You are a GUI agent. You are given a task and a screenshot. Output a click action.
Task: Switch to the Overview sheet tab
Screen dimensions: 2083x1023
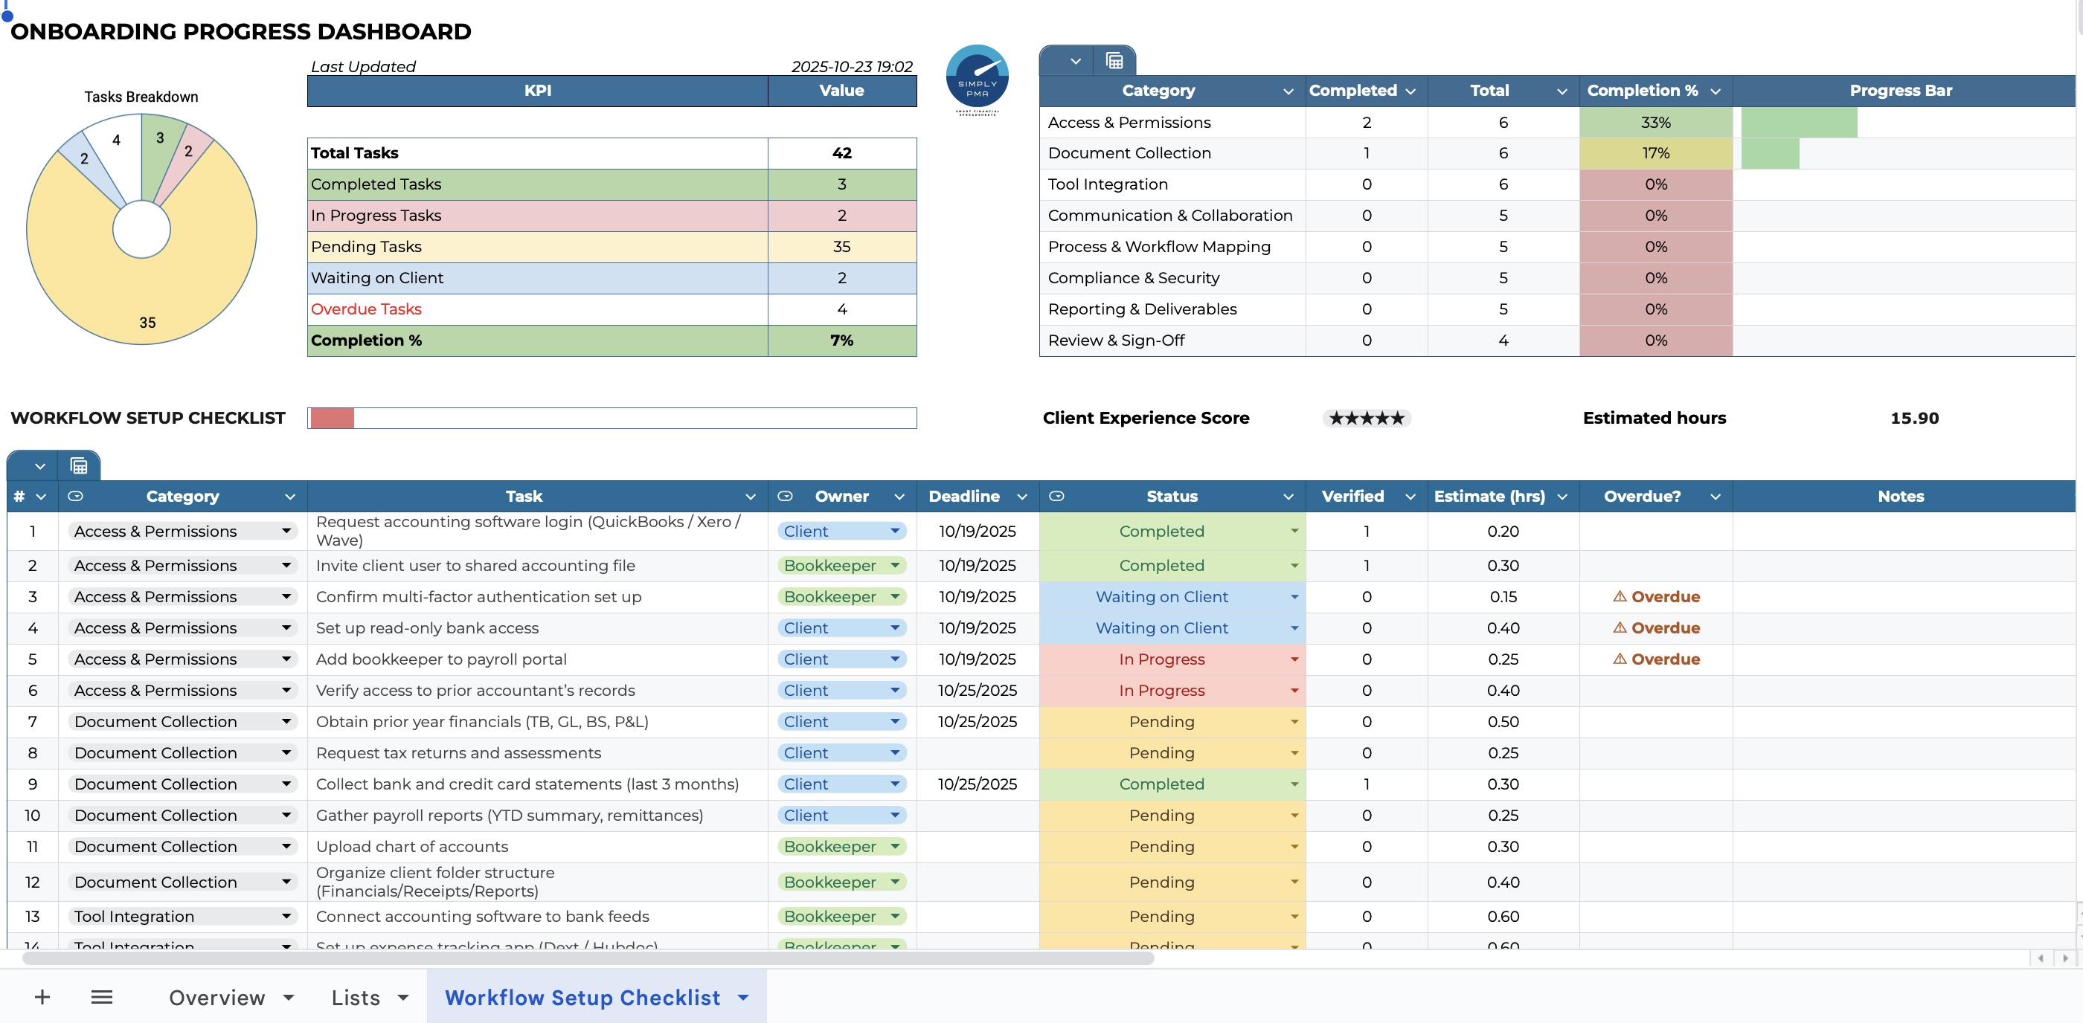[216, 998]
